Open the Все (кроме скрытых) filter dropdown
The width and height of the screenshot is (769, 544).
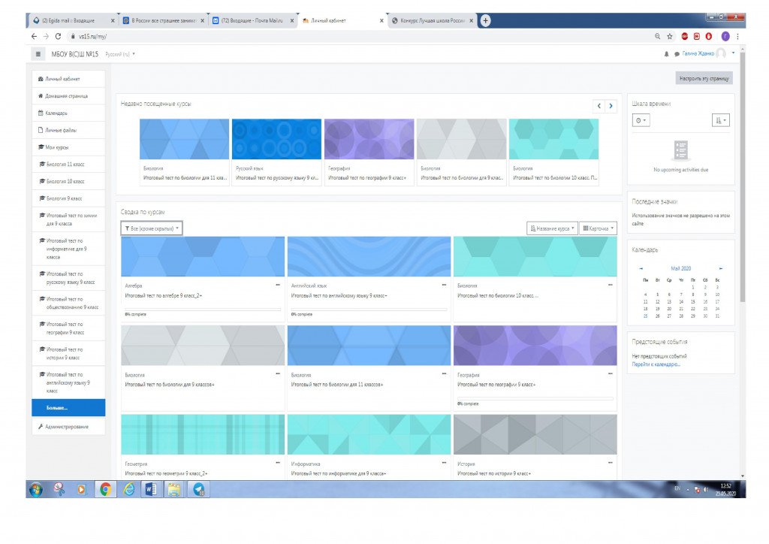152,228
